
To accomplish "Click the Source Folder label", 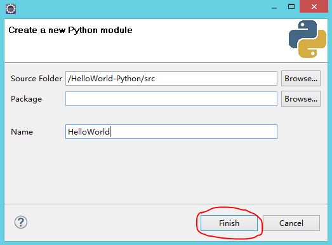I will click(36, 79).
